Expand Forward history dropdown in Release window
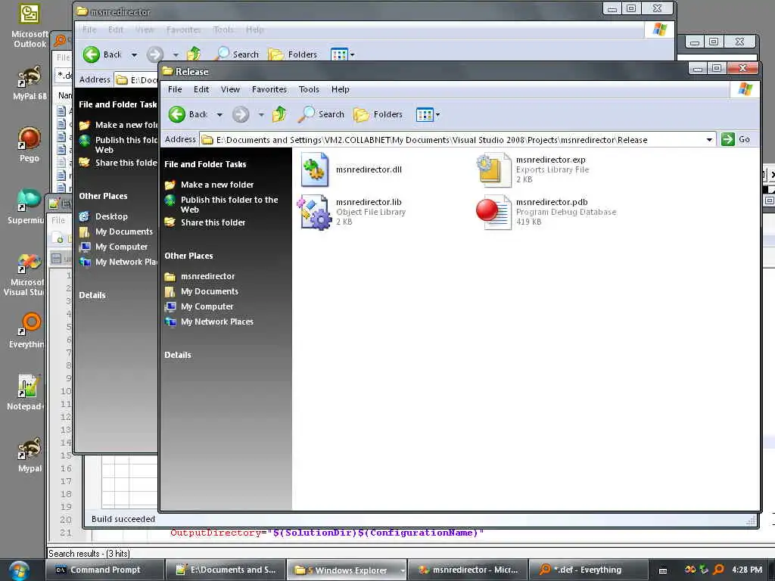This screenshot has height=581, width=775. [x=261, y=115]
